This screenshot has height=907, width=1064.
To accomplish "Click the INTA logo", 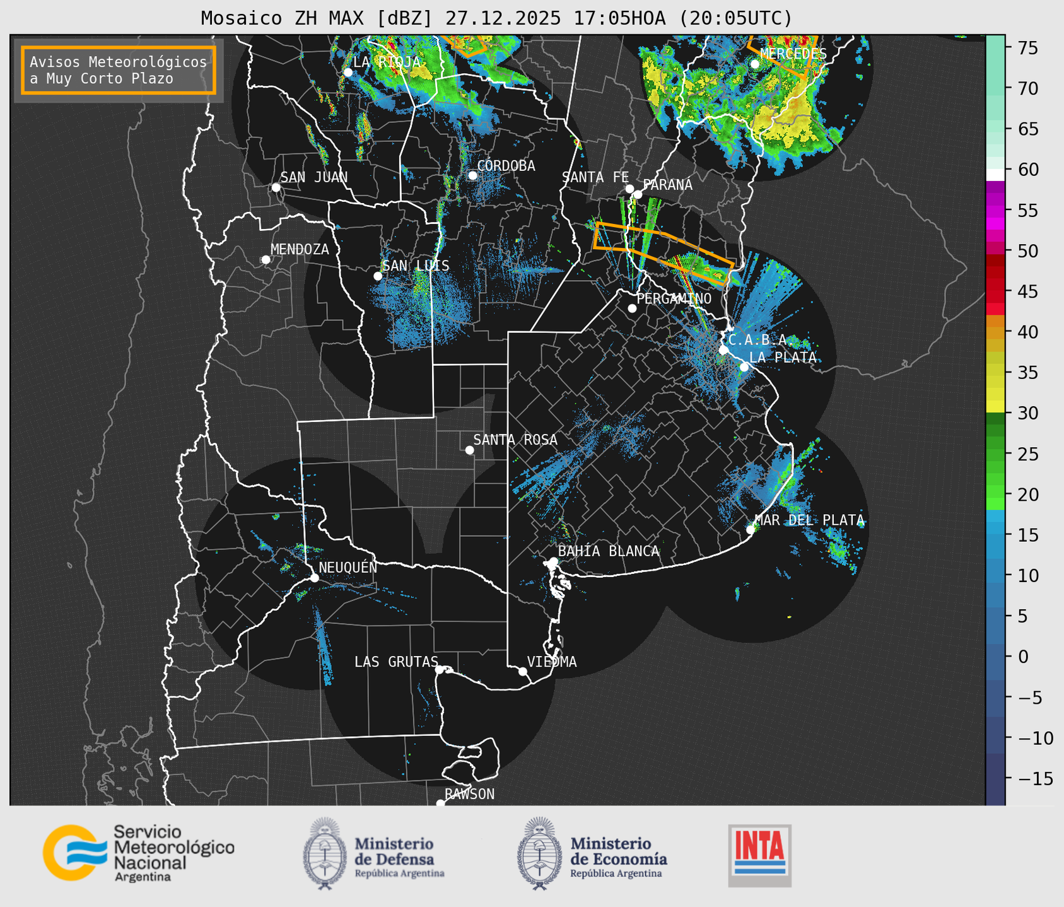I will tap(760, 855).
